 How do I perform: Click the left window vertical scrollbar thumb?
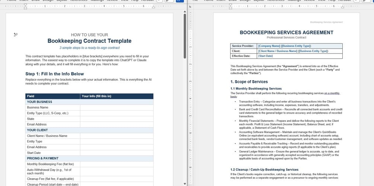pos(185,36)
